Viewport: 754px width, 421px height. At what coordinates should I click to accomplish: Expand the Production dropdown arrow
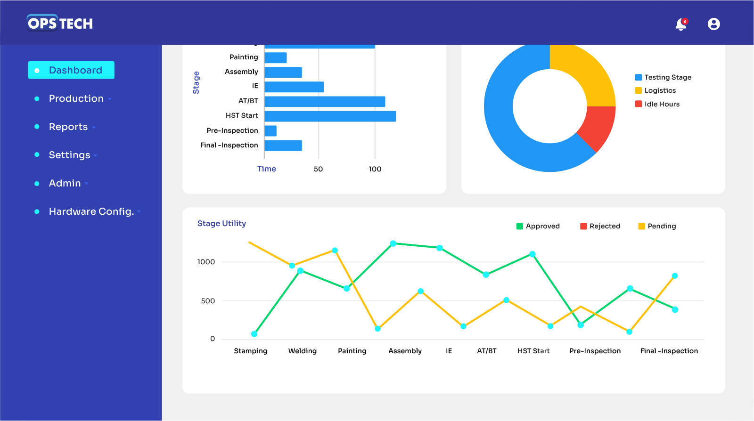[x=110, y=99]
